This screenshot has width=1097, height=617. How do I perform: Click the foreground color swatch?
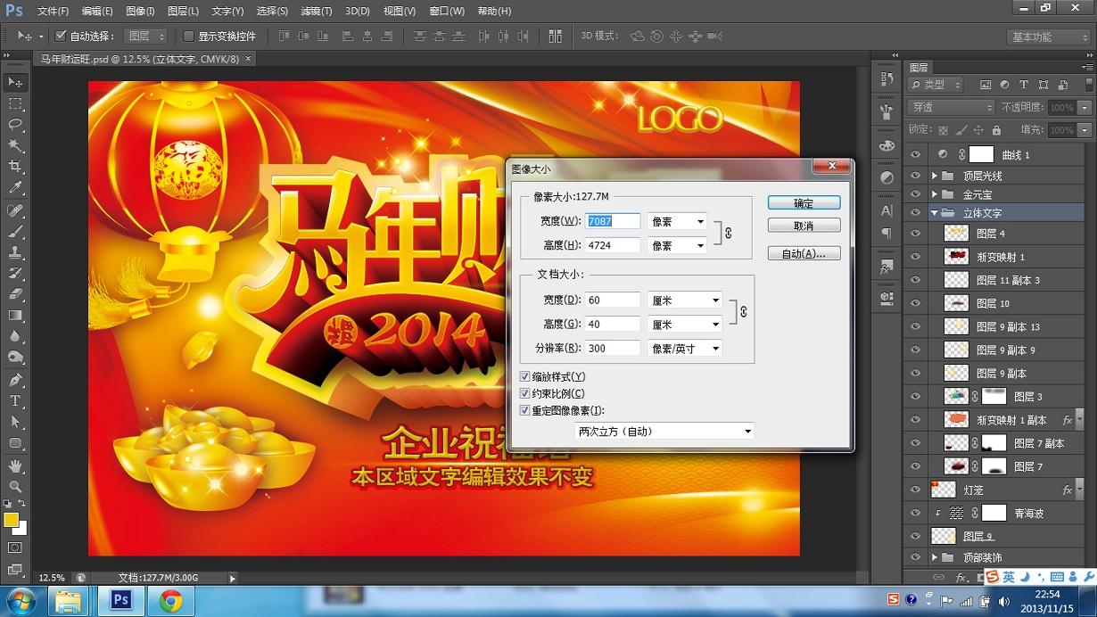11,521
